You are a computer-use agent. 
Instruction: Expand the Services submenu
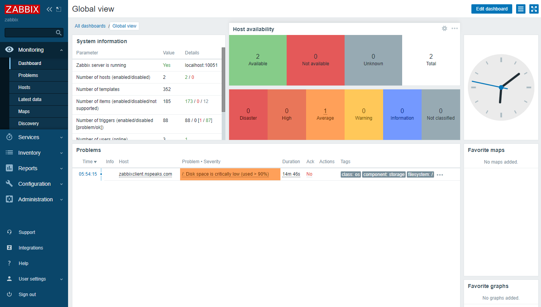pos(28,137)
